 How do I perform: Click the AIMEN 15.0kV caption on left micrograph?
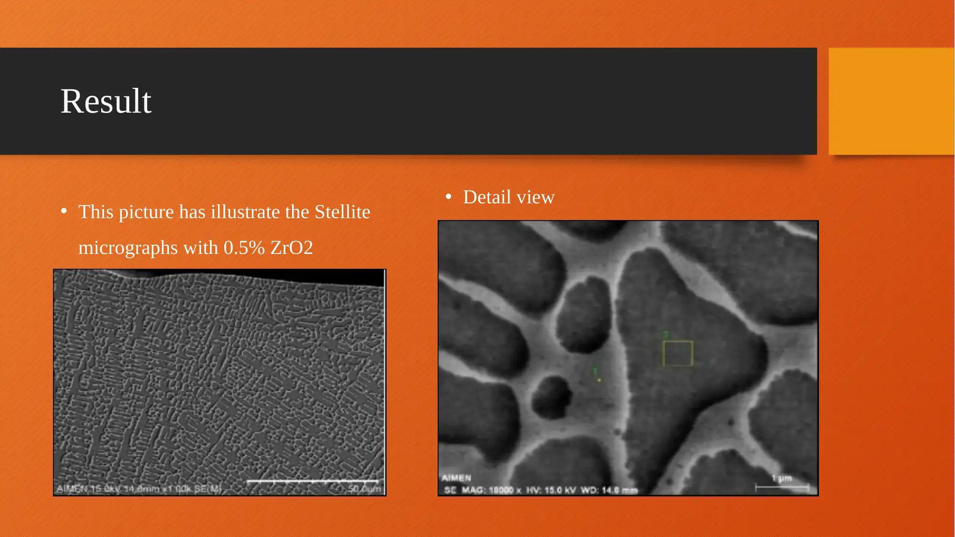tap(139, 489)
